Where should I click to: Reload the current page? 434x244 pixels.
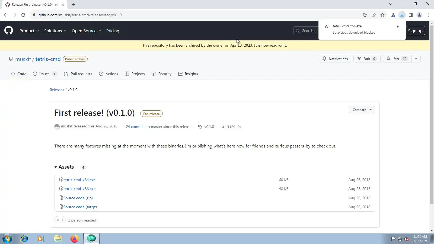pyautogui.click(x=23, y=15)
